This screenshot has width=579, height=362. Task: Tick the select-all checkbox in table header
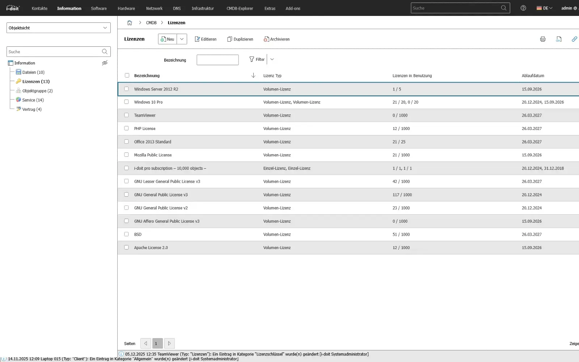(x=127, y=75)
